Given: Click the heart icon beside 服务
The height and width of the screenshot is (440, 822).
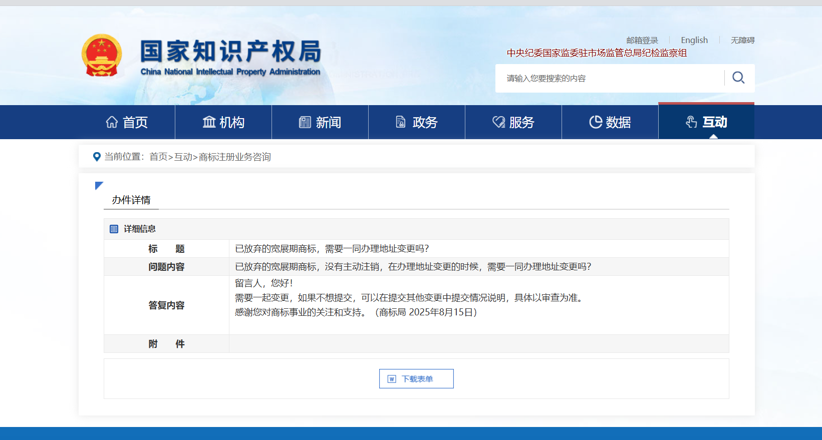Looking at the screenshot, I should [499, 122].
